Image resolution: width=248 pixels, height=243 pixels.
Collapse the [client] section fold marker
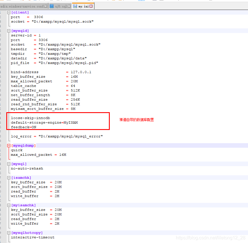[x=9, y=12]
